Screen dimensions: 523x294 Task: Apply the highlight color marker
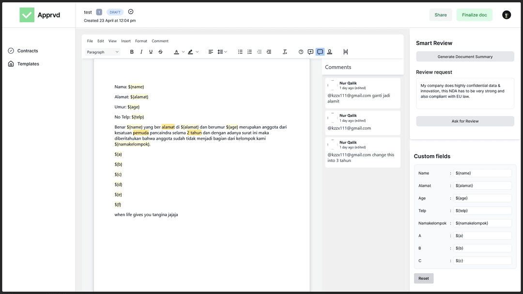[190, 52]
